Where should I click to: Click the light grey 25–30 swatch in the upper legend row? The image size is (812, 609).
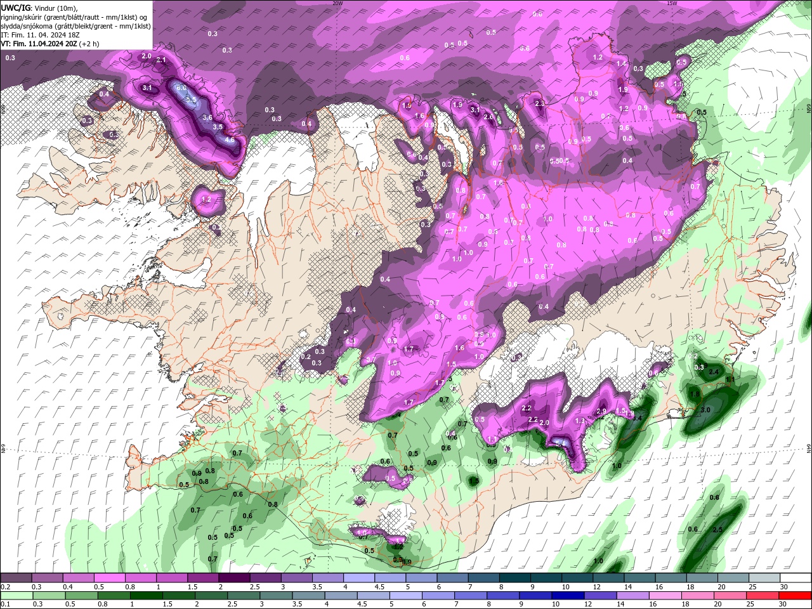tap(764, 578)
